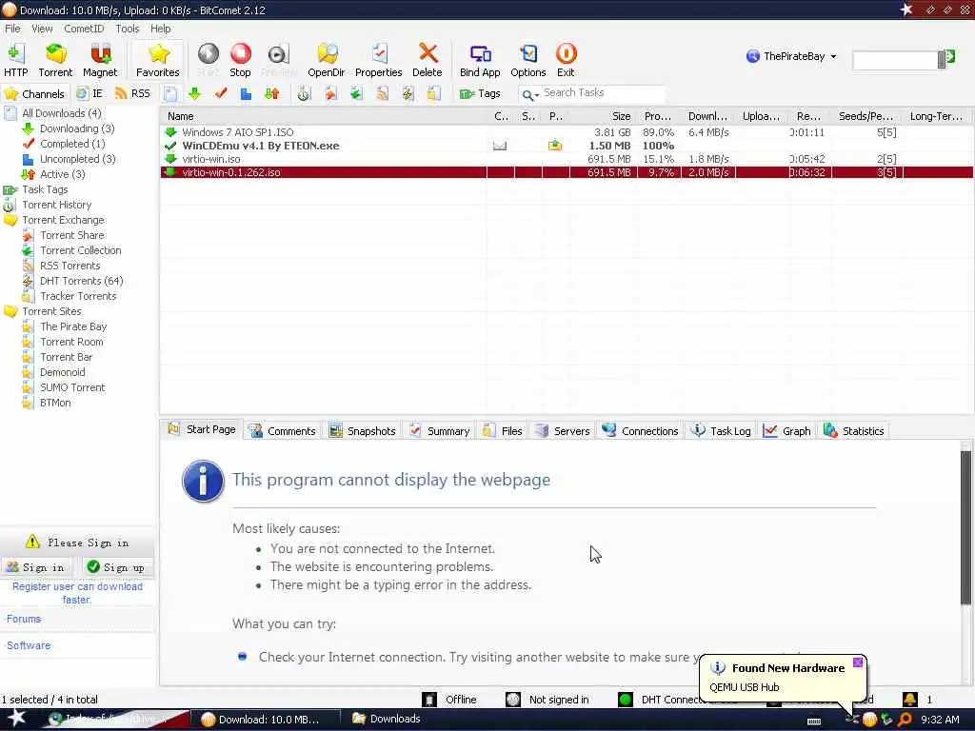Click the OpenDir toolbar icon
Screen dimensions: 975x731
(326, 60)
